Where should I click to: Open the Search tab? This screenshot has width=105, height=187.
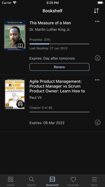pyautogui.click(x=32, y=181)
